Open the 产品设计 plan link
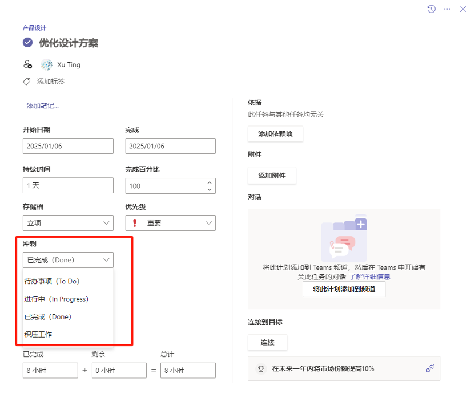 (x=34, y=28)
